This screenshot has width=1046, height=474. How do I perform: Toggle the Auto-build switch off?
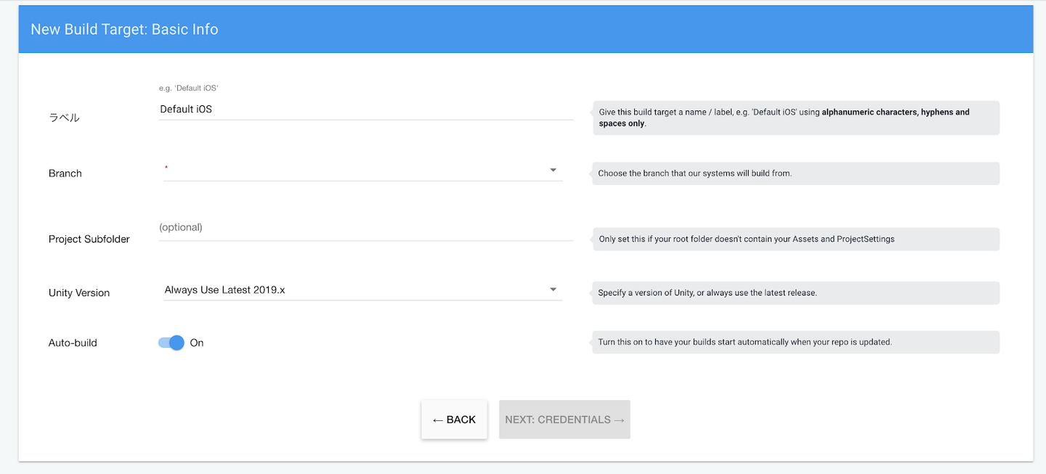[x=172, y=343]
